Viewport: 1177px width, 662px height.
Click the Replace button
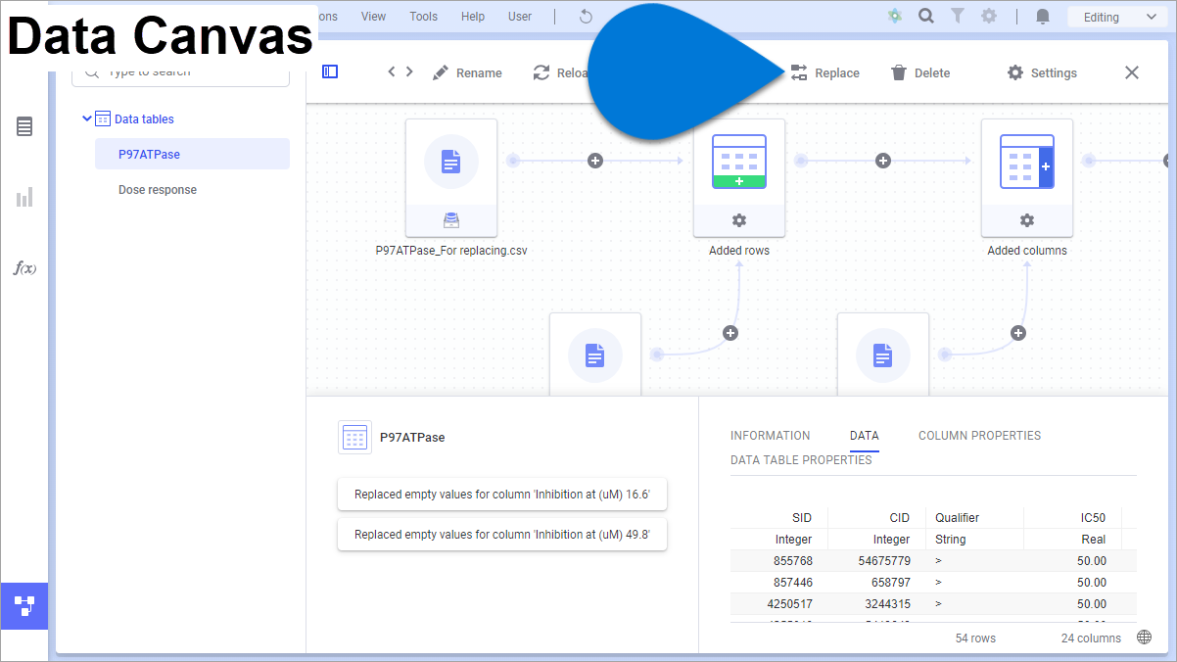pyautogui.click(x=824, y=72)
